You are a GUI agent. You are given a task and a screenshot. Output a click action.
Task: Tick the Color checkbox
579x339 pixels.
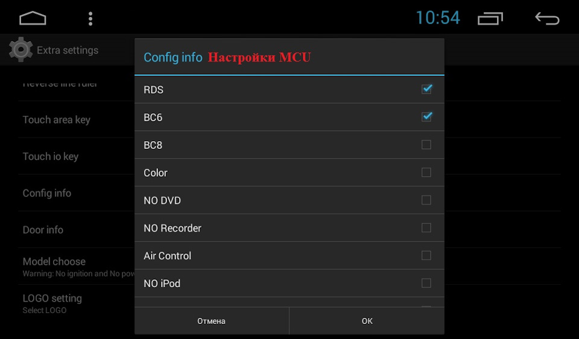[x=426, y=173]
